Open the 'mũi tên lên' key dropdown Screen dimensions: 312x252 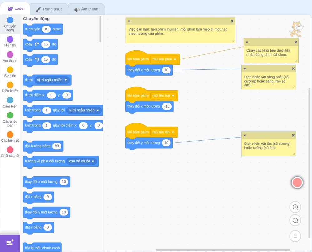tap(163, 132)
